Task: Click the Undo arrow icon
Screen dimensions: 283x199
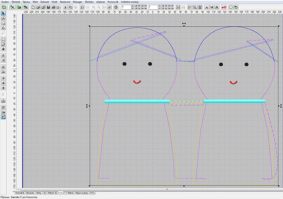Action: pyautogui.click(x=82, y=7)
